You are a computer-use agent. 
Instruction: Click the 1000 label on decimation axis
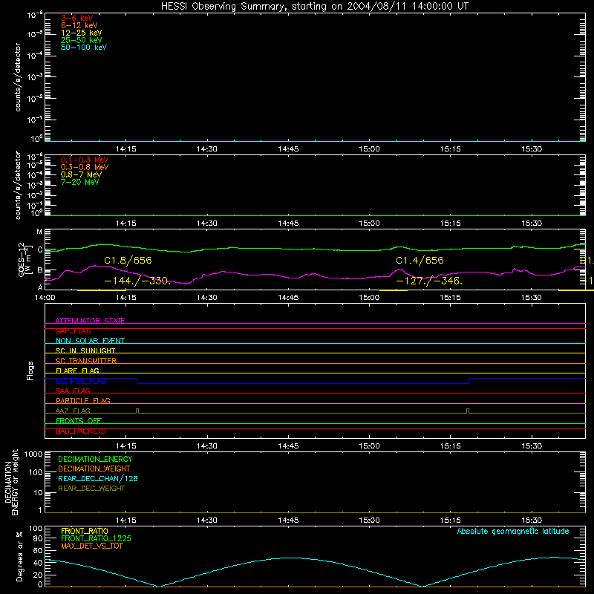click(33, 454)
